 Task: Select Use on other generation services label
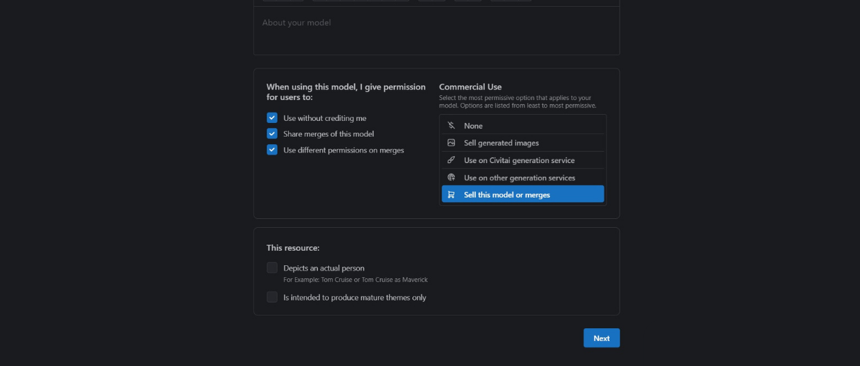pos(519,177)
